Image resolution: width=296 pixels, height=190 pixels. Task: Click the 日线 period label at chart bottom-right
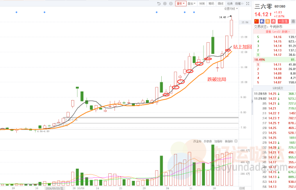242,188
